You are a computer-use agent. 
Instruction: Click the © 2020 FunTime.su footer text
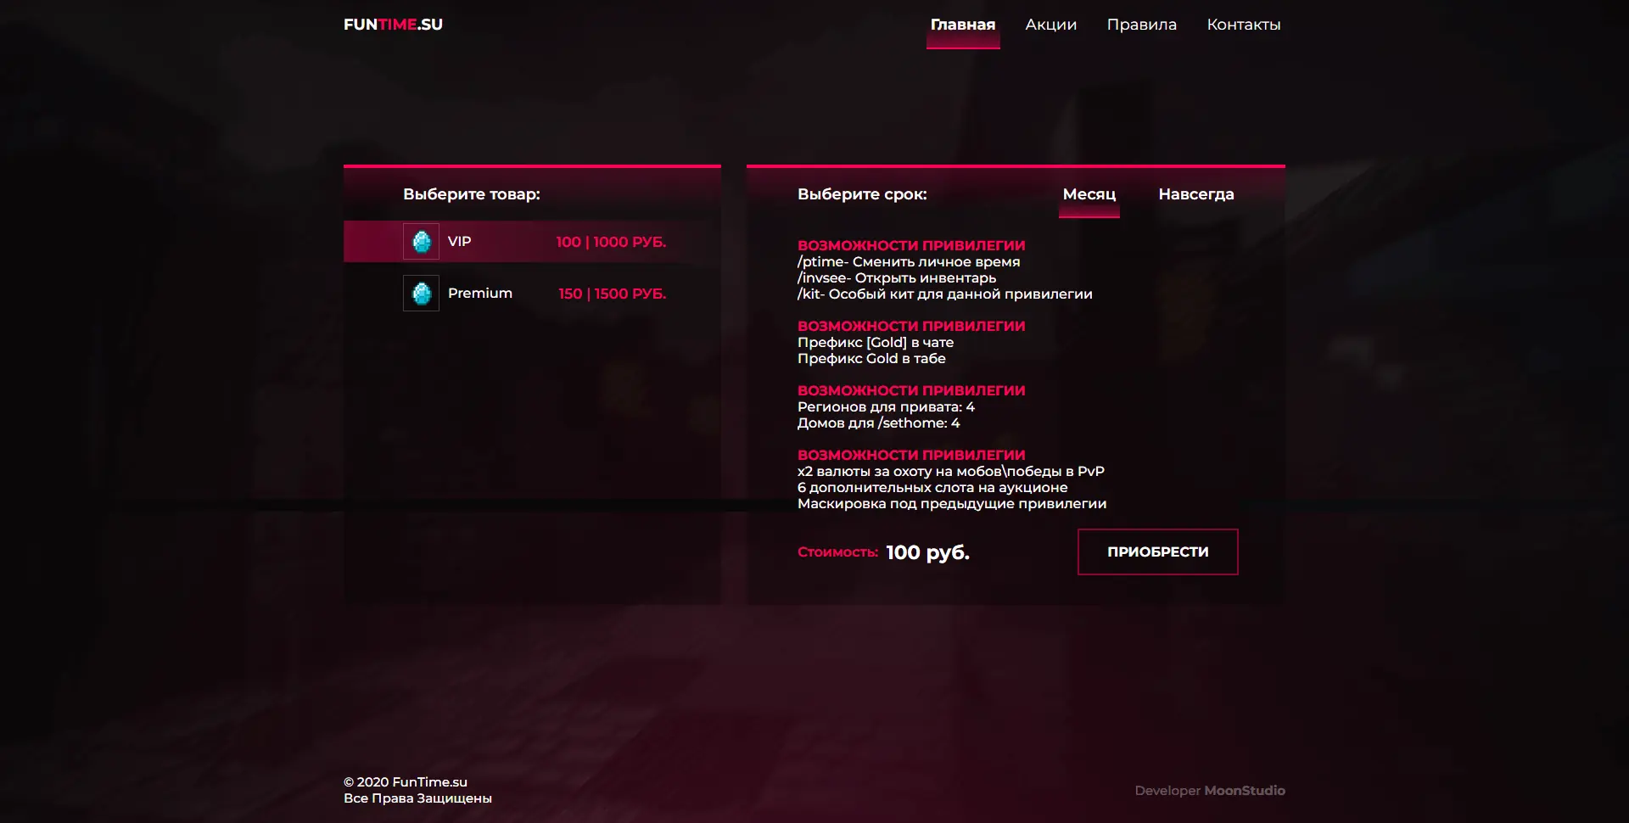coord(406,782)
